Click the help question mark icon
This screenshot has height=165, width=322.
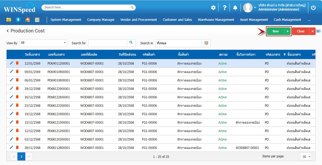pos(224,8)
